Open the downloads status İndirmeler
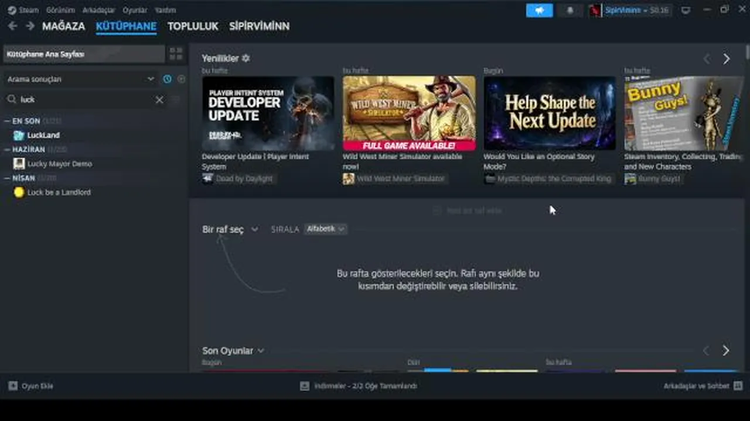This screenshot has width=750, height=421. tap(359, 386)
